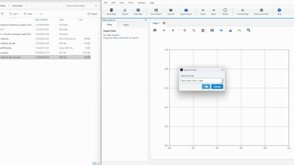294x165 pixels.
Task: Select the plot pan arrows tool
Action: [185, 30]
